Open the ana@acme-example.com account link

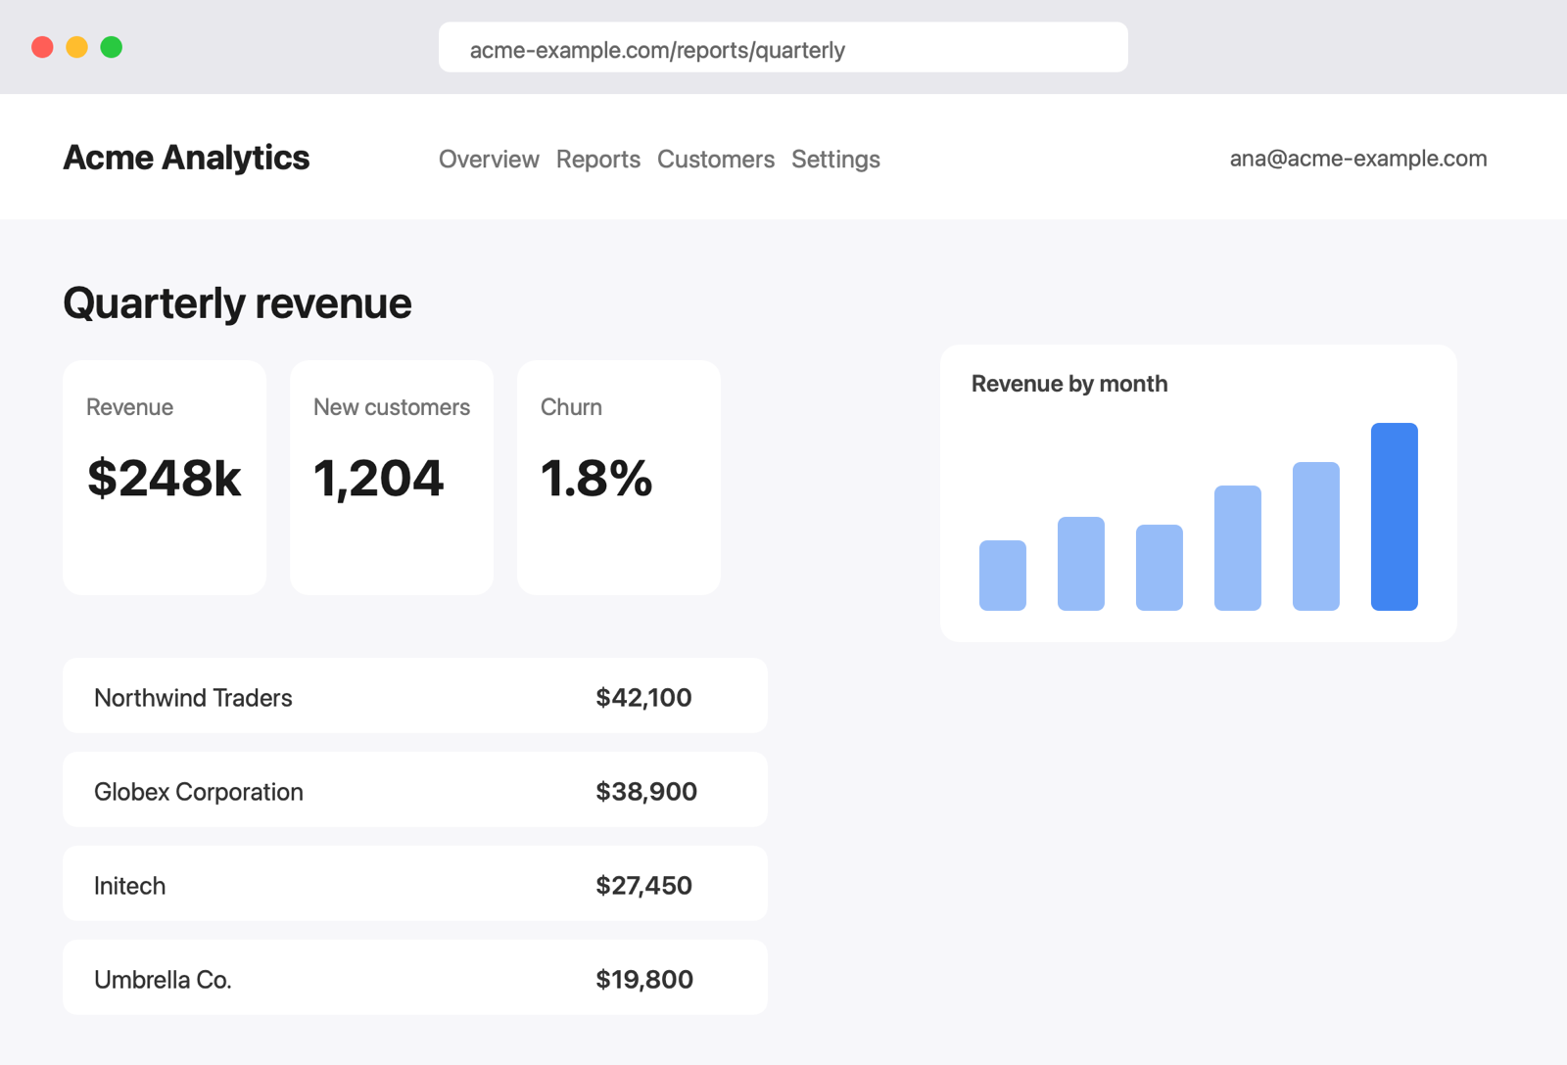[x=1358, y=159]
